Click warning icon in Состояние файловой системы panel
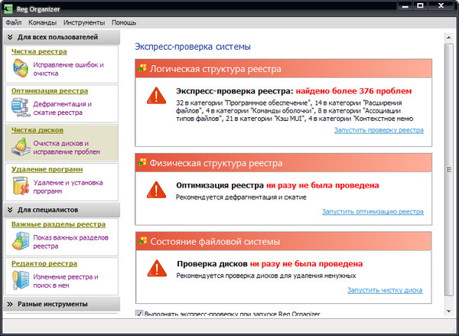Viewport: 459px width, 336px height. [157, 269]
